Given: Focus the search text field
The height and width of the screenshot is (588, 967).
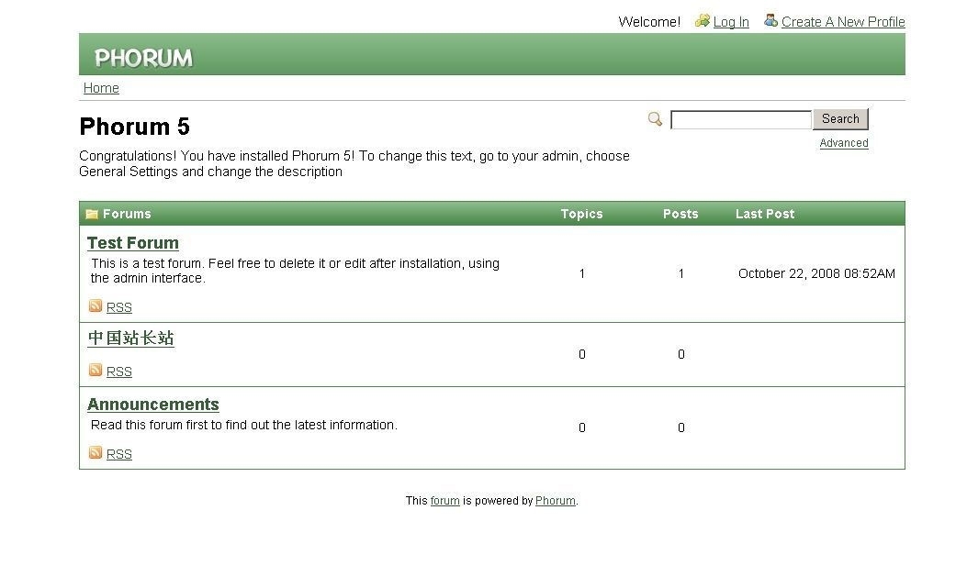Looking at the screenshot, I should tap(741, 119).
